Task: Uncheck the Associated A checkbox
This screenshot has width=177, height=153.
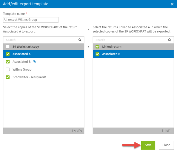Action: (8, 54)
